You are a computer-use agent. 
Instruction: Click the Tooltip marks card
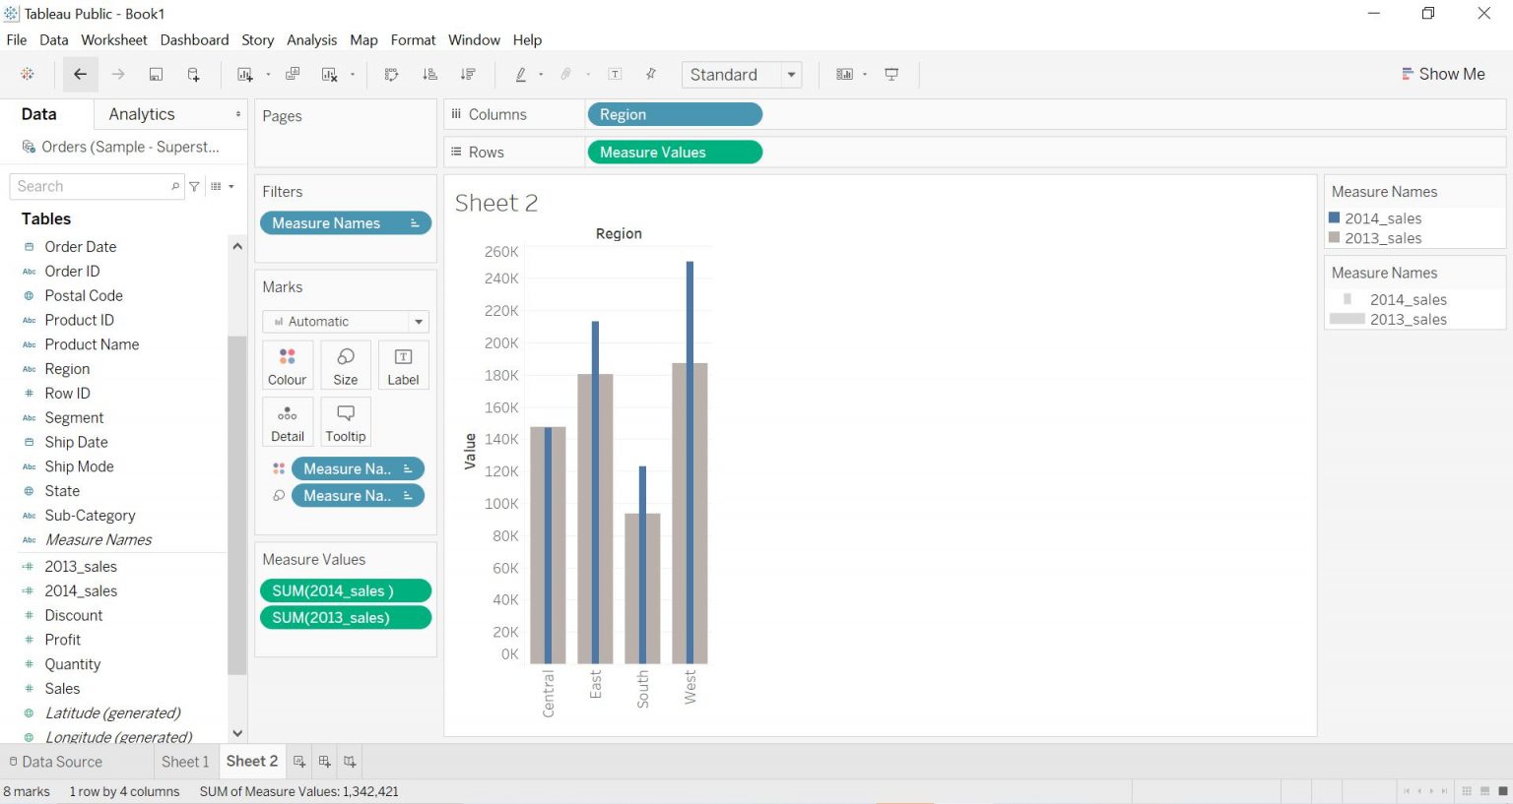(346, 422)
